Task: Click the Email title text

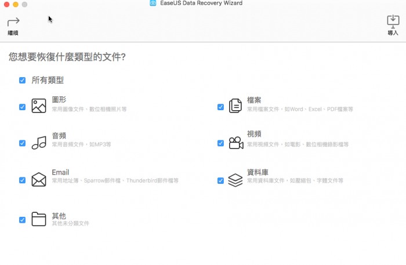Action: (60, 172)
